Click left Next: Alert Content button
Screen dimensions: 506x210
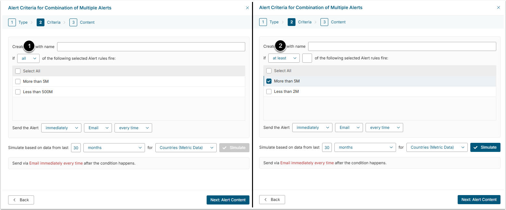click(228, 200)
